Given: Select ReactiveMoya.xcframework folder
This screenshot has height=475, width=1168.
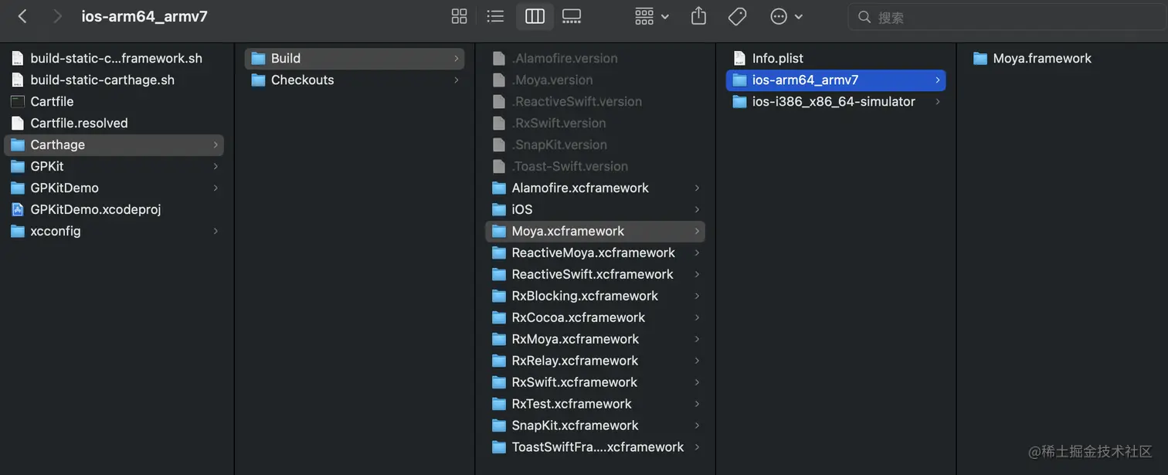Looking at the screenshot, I should coord(595,253).
